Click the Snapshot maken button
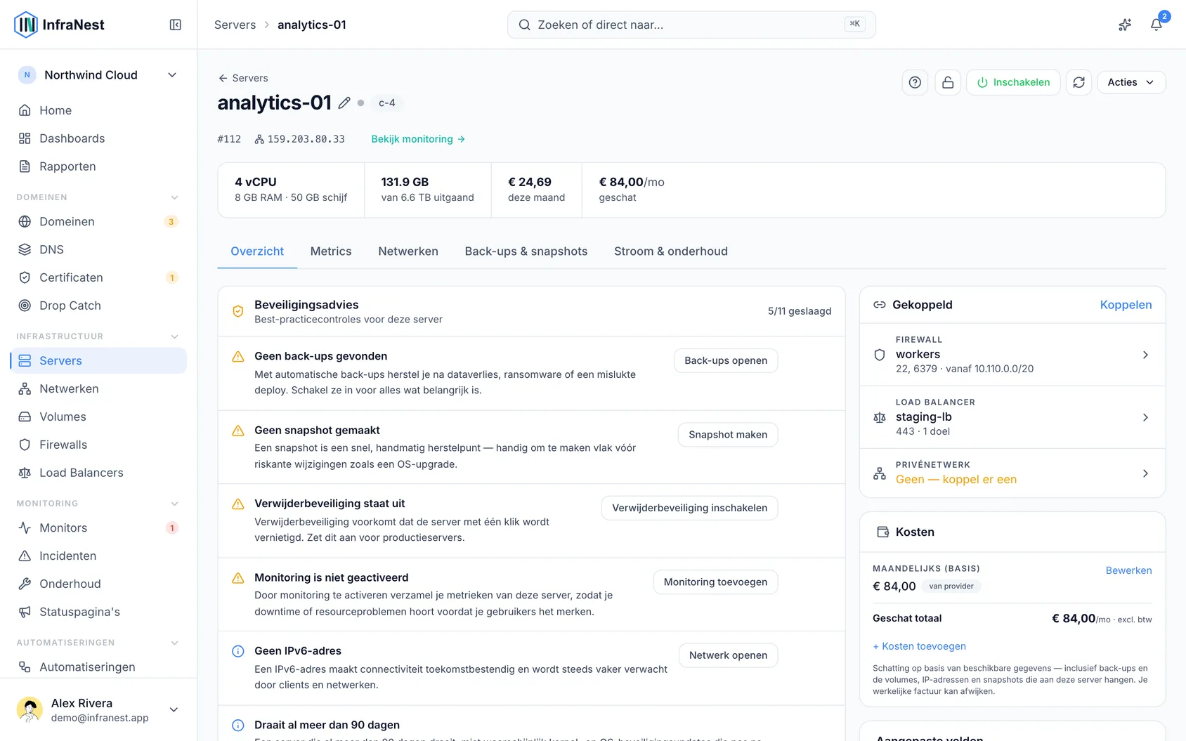This screenshot has height=741, width=1186. [x=728, y=435]
